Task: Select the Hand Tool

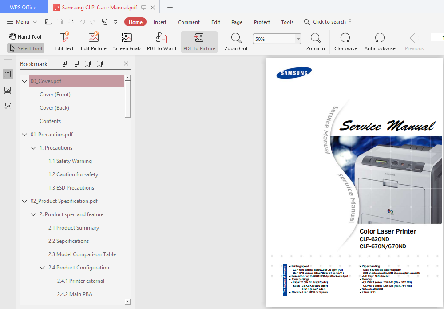Action: (x=25, y=36)
